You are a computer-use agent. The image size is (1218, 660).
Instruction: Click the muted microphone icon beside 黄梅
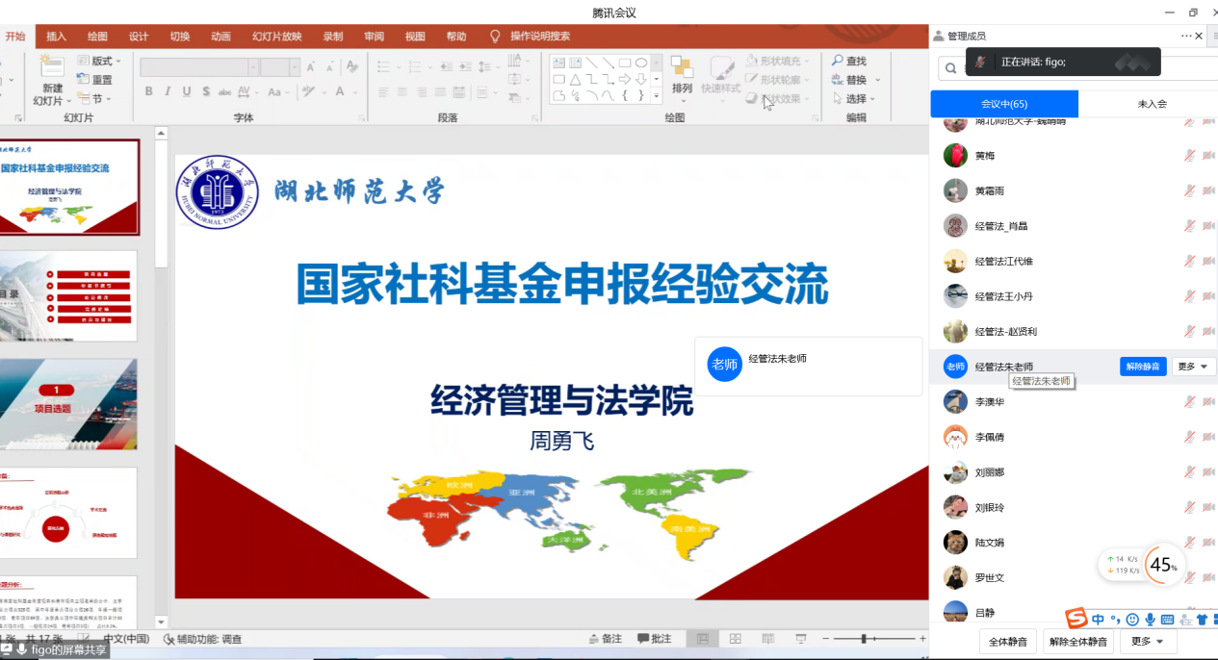pos(1189,156)
